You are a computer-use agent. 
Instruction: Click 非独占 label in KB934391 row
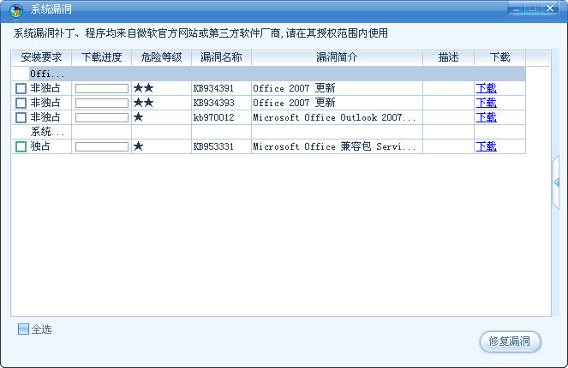pyautogui.click(x=45, y=88)
